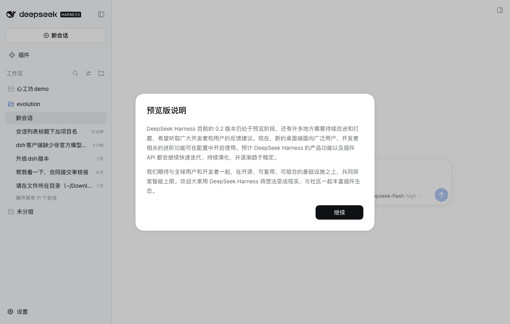Add a new workspace folder icon

pos(101,73)
